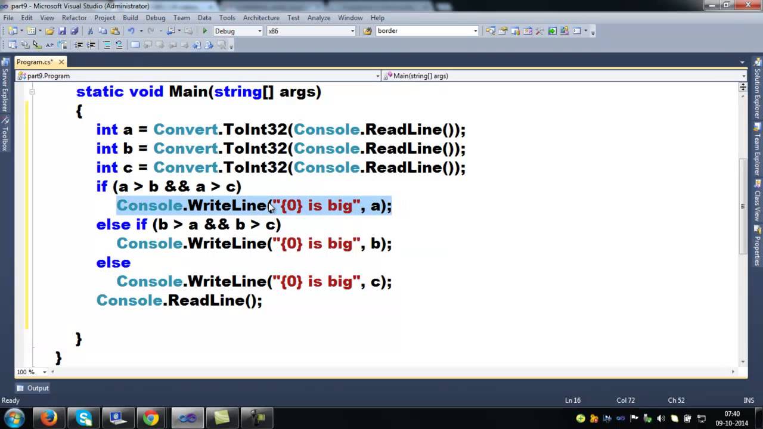Open the Properties side tab
This screenshot has width=763, height=429.
758,245
